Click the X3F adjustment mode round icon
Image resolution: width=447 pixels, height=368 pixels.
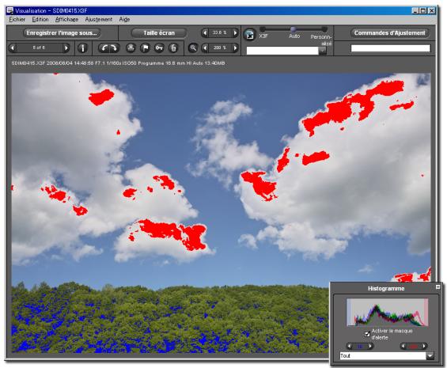250,35
